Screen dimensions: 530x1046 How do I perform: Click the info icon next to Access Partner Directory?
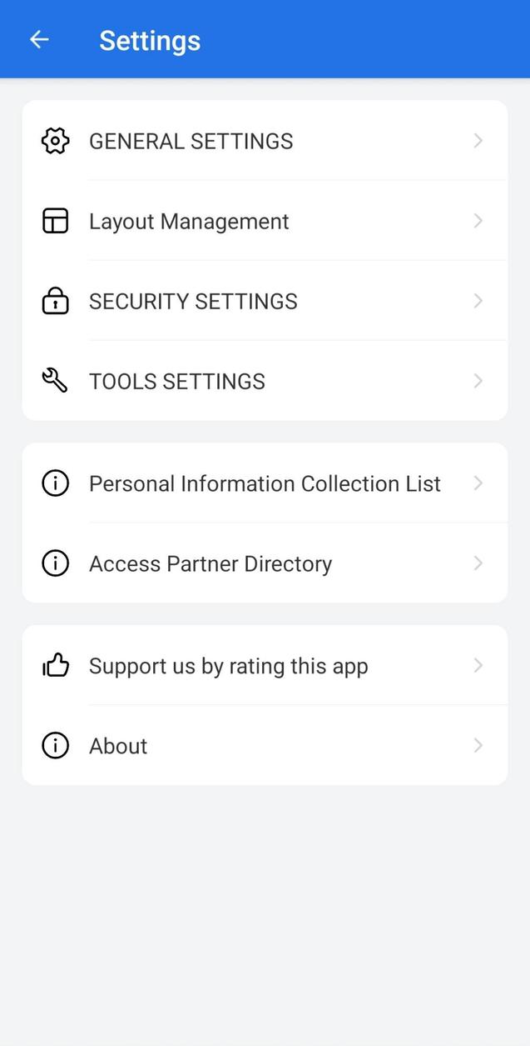(x=55, y=563)
